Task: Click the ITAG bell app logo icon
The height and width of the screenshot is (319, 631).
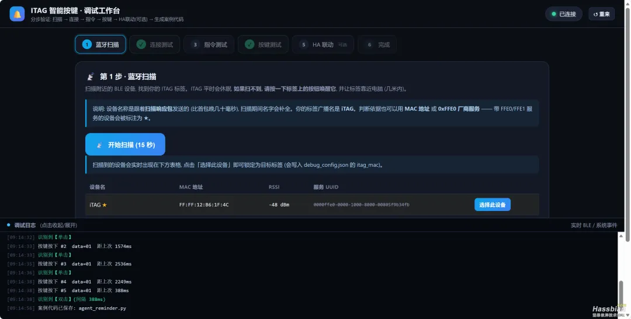Action: 17,14
